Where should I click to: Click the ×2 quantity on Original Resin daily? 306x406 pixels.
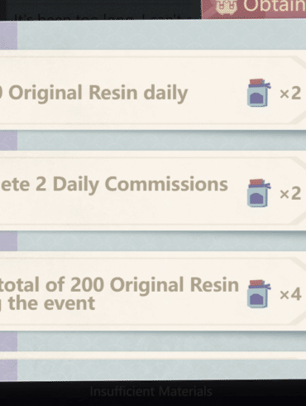(290, 94)
